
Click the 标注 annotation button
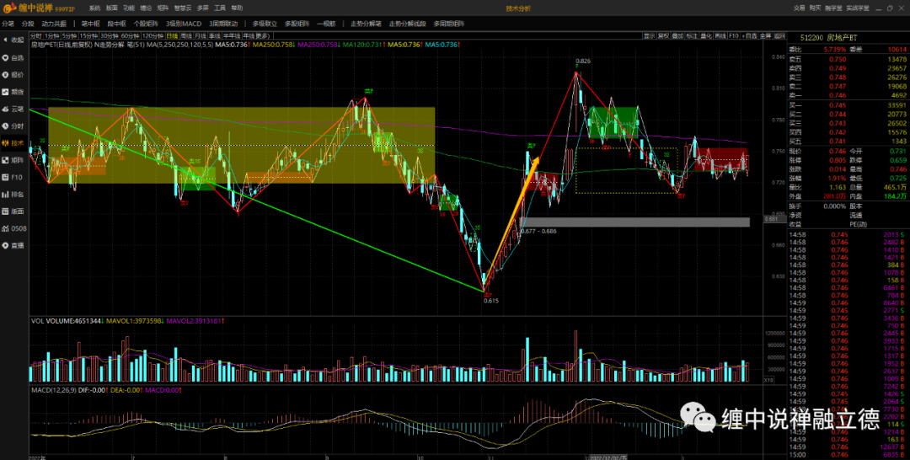click(x=692, y=36)
